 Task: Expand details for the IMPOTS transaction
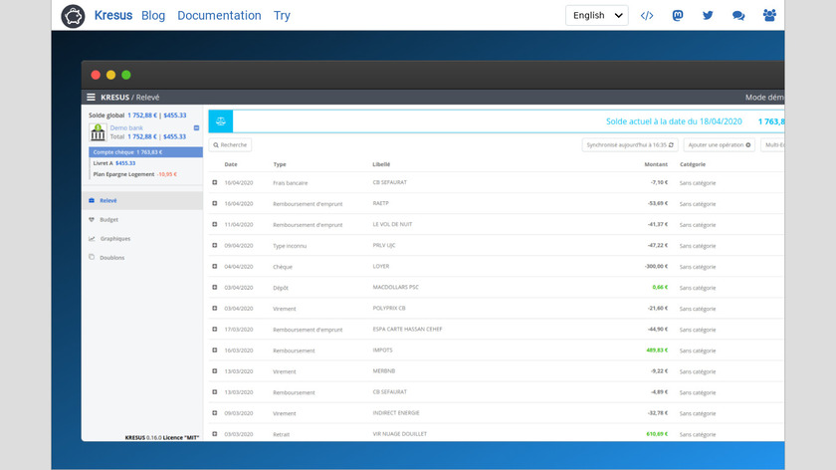coord(215,351)
